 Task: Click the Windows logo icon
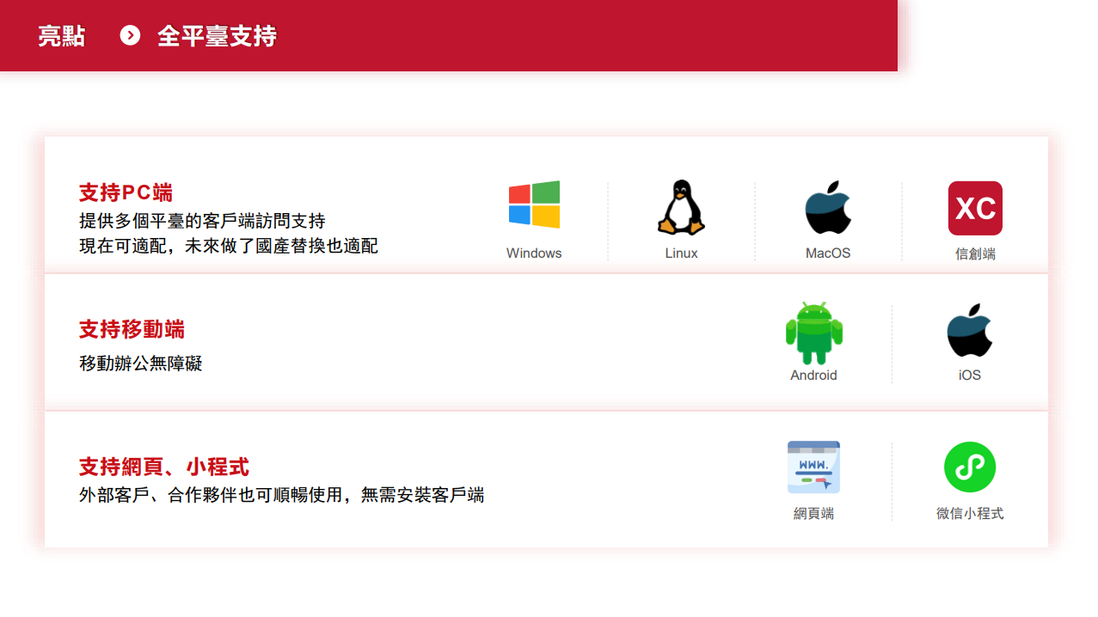534,205
